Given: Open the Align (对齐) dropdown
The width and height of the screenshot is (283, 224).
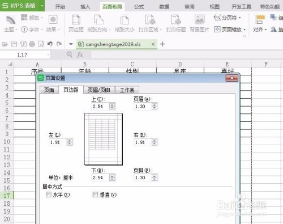Looking at the screenshot, I should click(x=260, y=29).
